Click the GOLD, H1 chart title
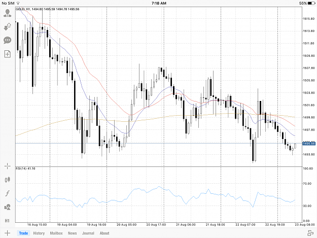The image size is (317, 238). [x=23, y=9]
